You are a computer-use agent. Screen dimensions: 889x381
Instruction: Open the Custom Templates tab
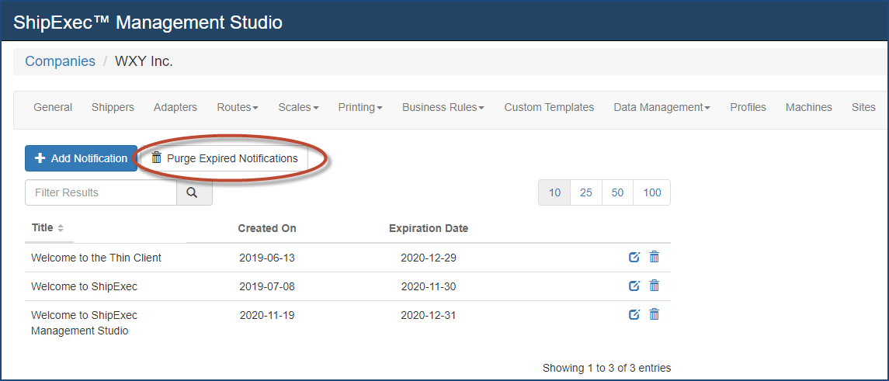coord(549,107)
